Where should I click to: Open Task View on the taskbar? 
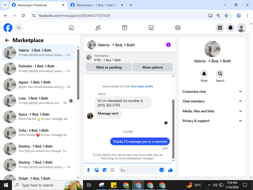(x=89, y=185)
